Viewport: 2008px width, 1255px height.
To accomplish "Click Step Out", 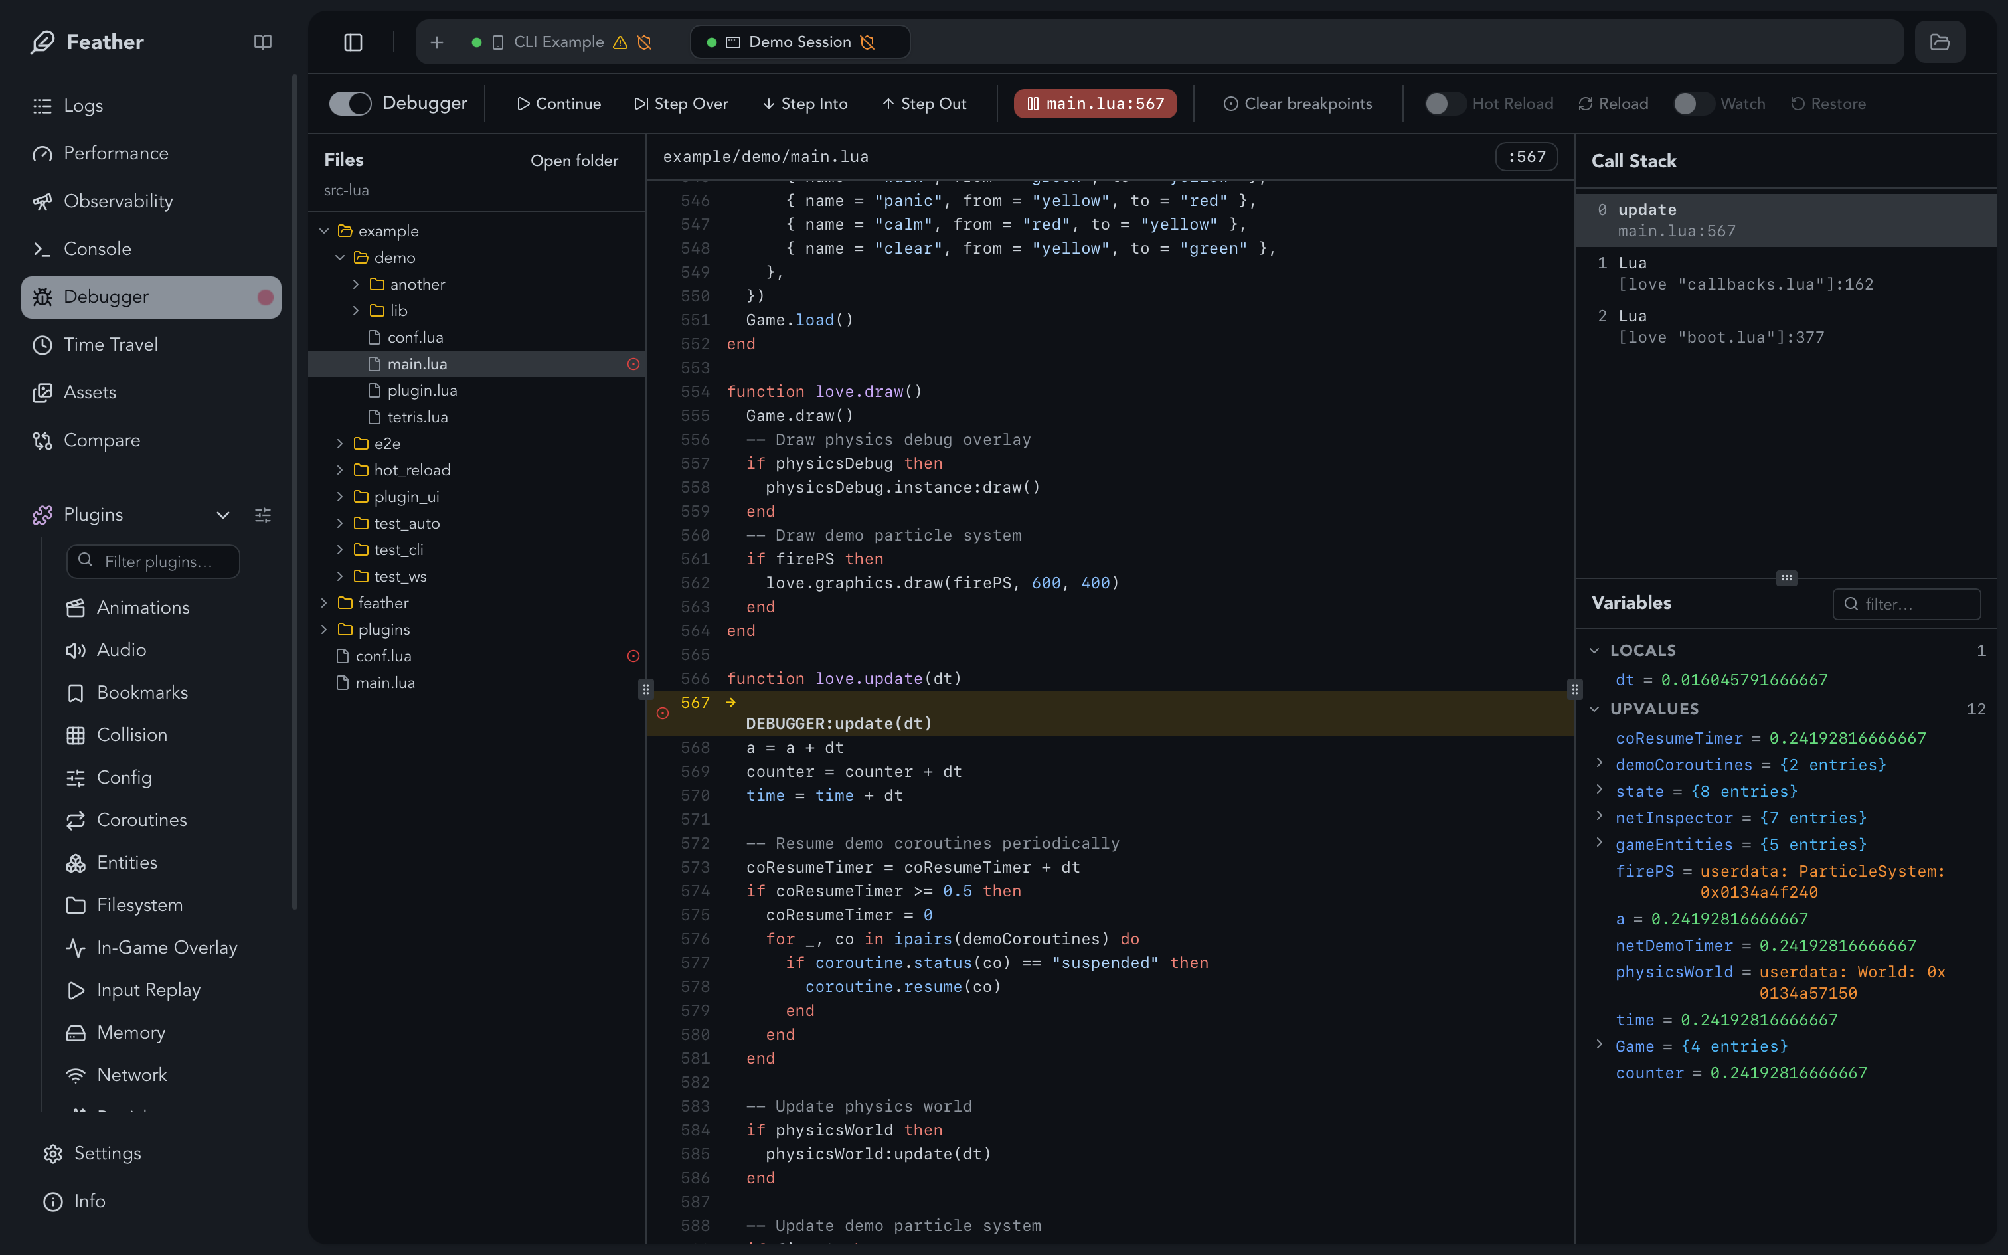I will pyautogui.click(x=924, y=104).
